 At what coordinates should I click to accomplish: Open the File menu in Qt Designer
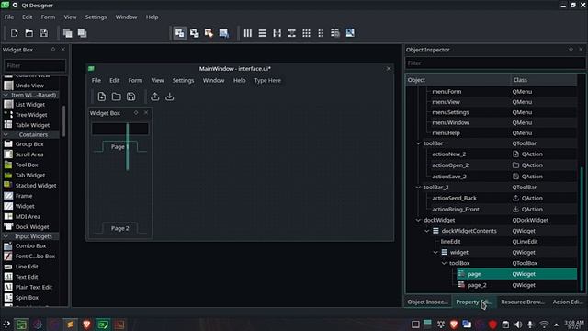pyautogui.click(x=9, y=17)
